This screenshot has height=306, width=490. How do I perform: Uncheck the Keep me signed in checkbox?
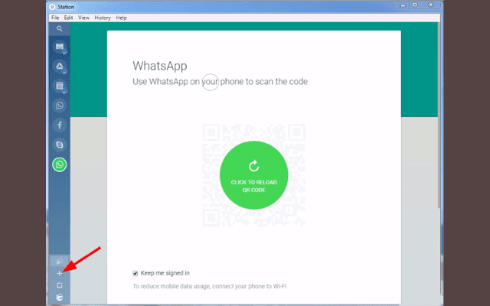(x=136, y=272)
